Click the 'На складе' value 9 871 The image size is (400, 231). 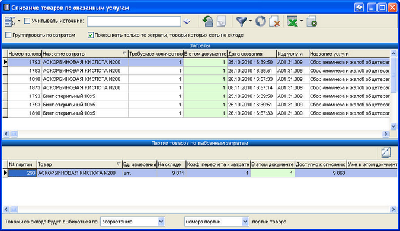point(171,173)
